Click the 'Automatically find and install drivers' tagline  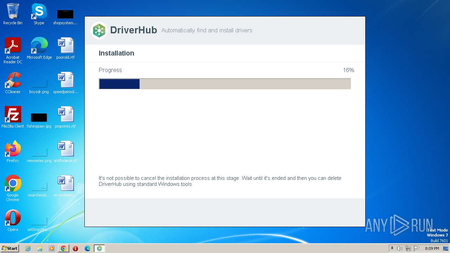point(207,31)
